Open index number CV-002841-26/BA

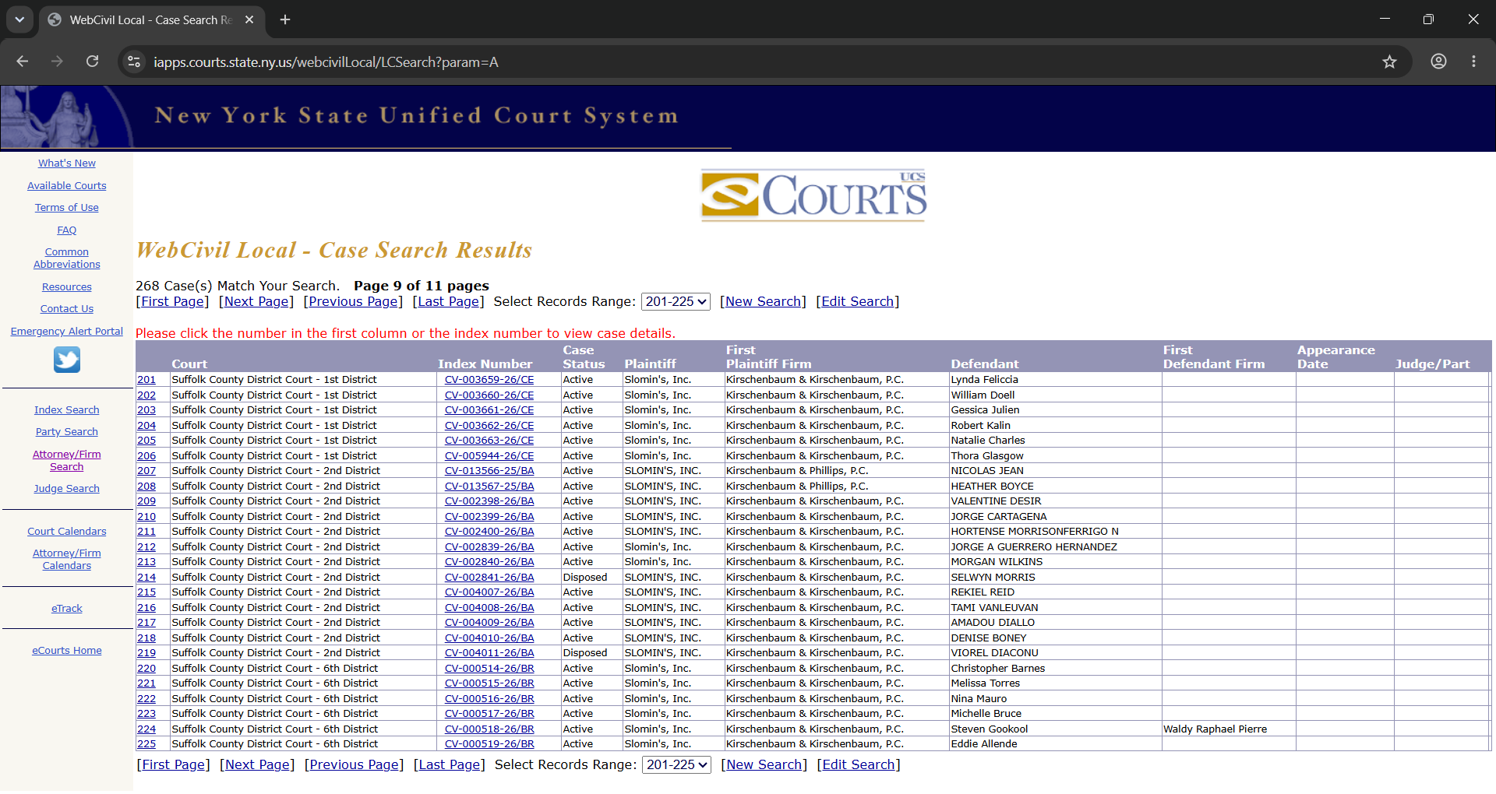pos(489,578)
